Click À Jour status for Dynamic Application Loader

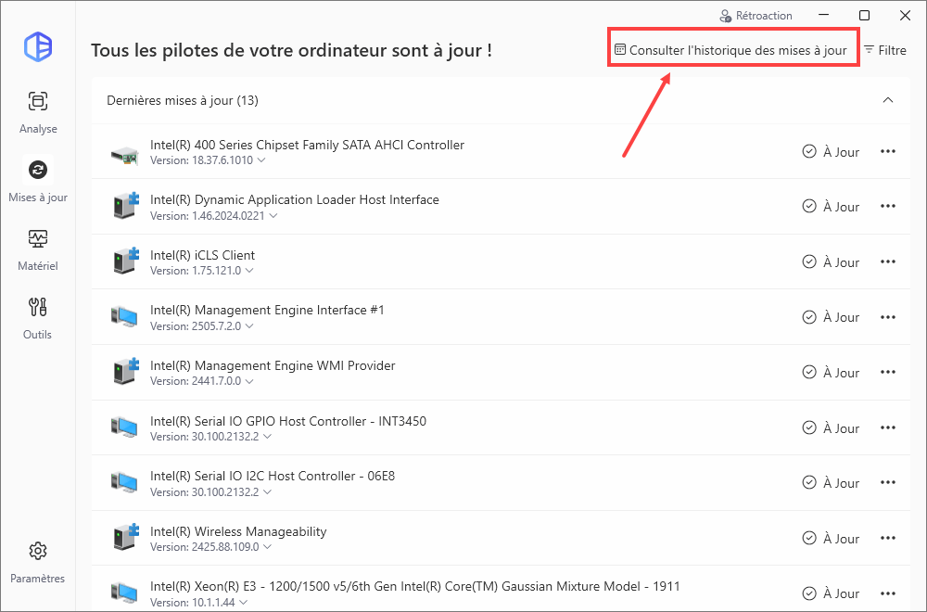(x=831, y=207)
